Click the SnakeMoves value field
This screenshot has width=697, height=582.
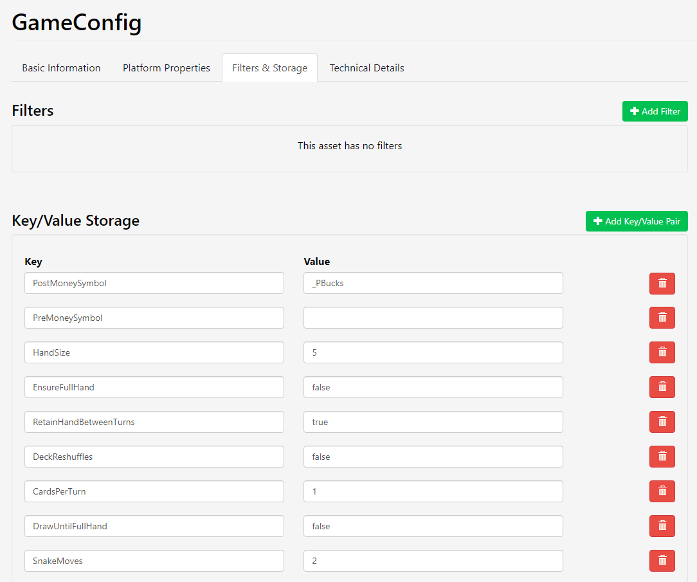point(433,561)
